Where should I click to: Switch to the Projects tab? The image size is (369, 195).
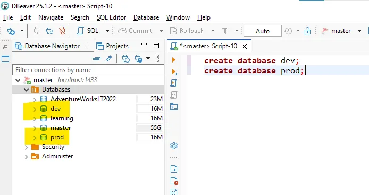click(113, 46)
